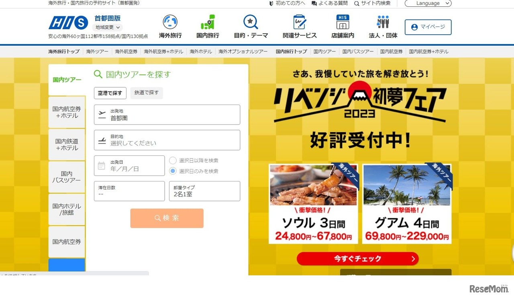This screenshot has width=514, height=298.
Task: Open 海外ホテル in sub navigation
Action: (201, 51)
